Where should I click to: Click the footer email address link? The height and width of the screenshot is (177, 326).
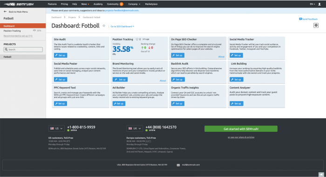pyautogui.click(x=190, y=165)
